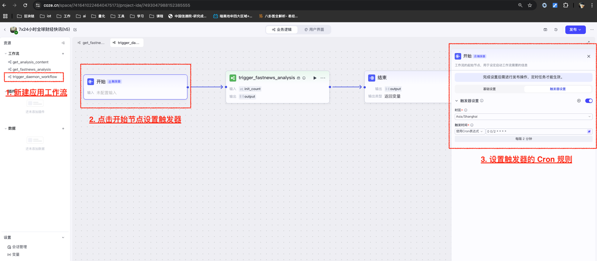This screenshot has height=261, width=597.
Task: Click the plus icon beside 数据 section
Action: click(x=63, y=128)
